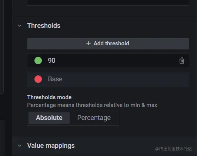
Task: Click the Value mappings section title
Action: tap(51, 146)
